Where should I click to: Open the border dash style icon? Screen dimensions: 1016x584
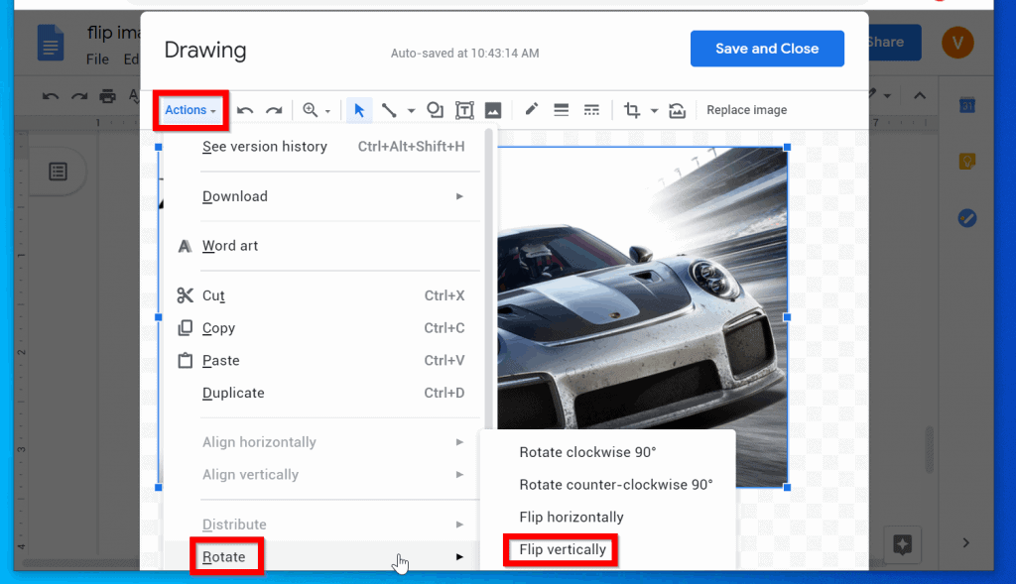coord(591,110)
